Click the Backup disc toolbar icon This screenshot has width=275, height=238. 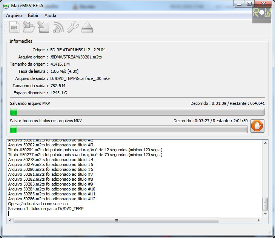pos(43,27)
